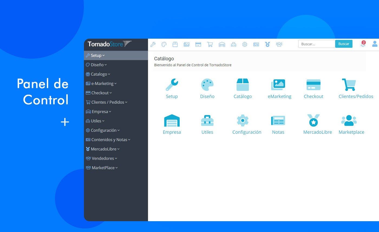Open Marketplace from the large people tile
Image resolution: width=379 pixels, height=232 pixels.
351,124
